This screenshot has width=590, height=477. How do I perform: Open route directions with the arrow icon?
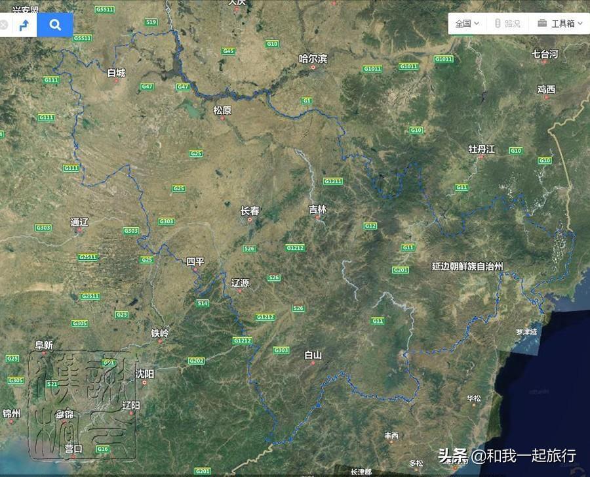tap(24, 25)
